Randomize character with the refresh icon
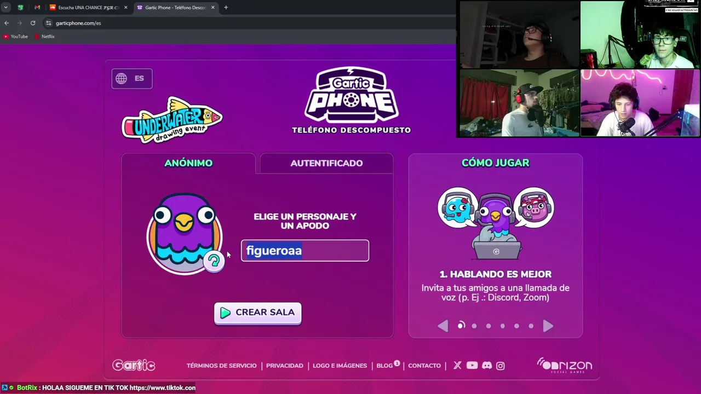 point(214,261)
